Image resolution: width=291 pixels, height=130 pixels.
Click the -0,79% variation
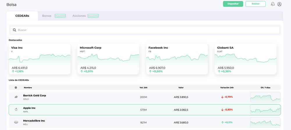228,97
